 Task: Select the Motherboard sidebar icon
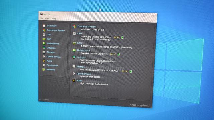44,43
